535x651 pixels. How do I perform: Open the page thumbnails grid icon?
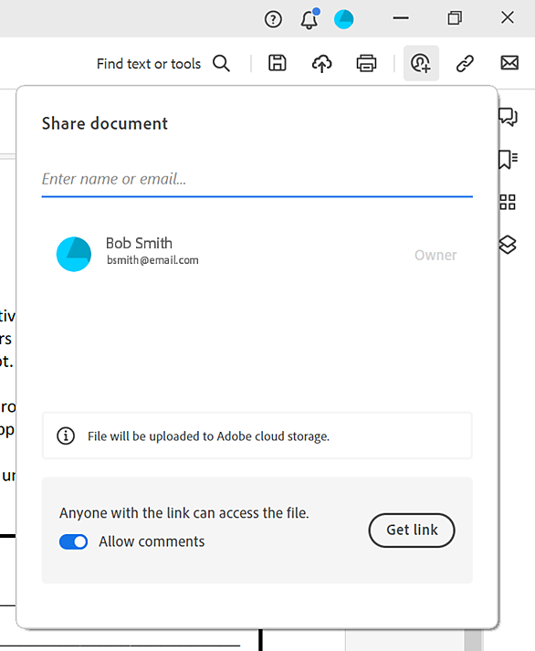508,202
